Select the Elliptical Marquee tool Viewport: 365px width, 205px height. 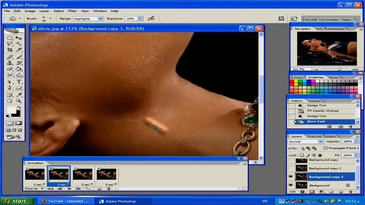pyautogui.click(x=10, y=38)
